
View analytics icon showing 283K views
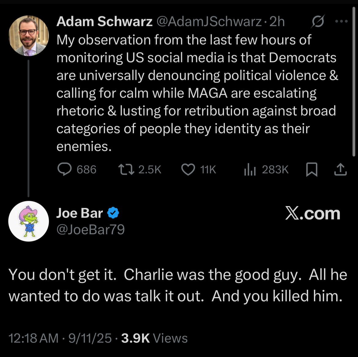(x=250, y=170)
